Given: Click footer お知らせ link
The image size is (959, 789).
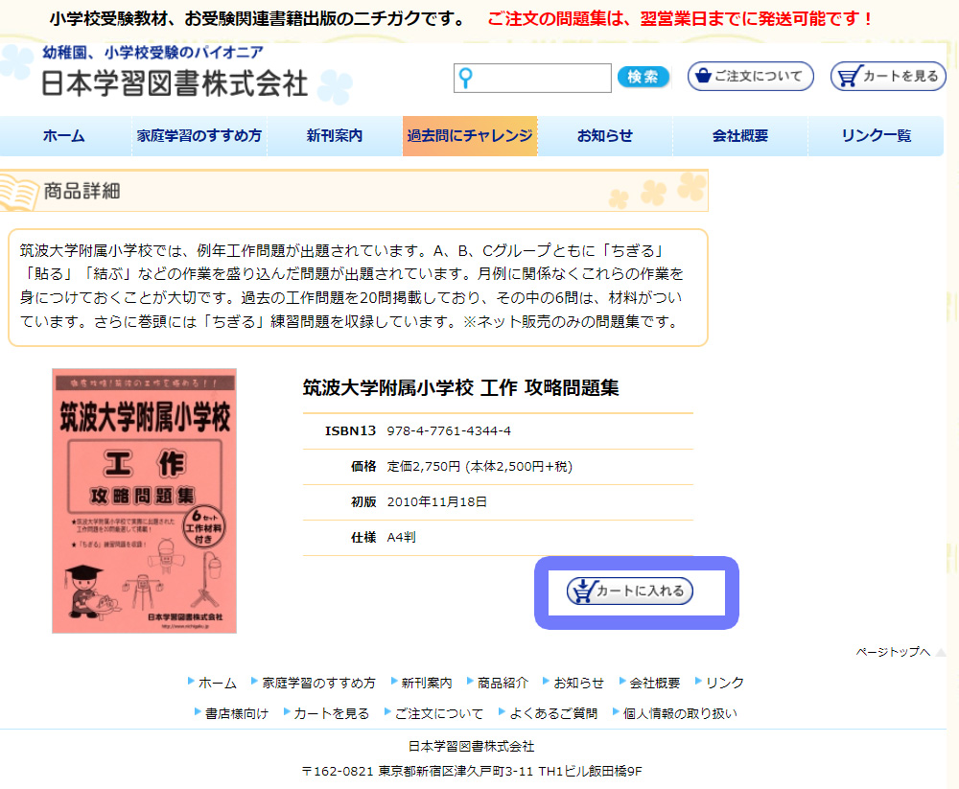Looking at the screenshot, I should [x=578, y=684].
